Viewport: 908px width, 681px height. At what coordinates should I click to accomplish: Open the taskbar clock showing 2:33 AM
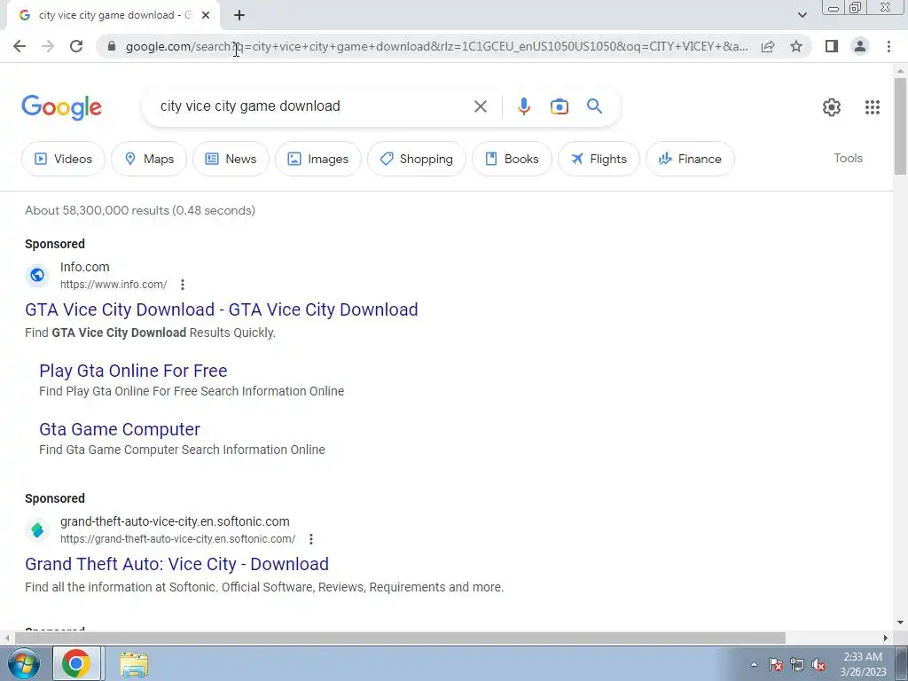(x=863, y=664)
